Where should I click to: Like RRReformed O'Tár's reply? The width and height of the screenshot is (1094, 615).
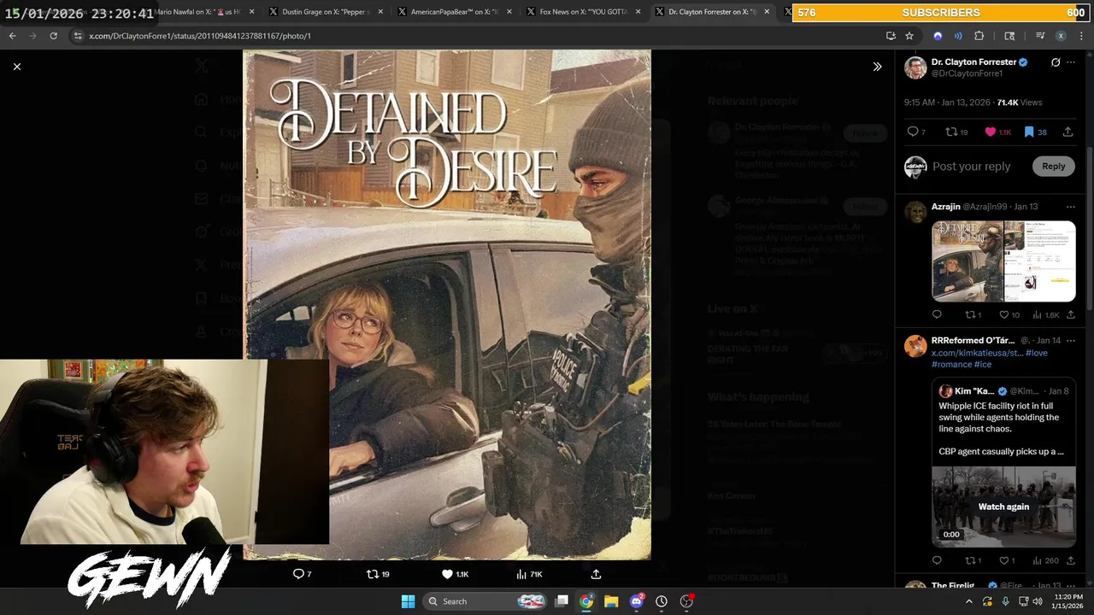[1007, 560]
